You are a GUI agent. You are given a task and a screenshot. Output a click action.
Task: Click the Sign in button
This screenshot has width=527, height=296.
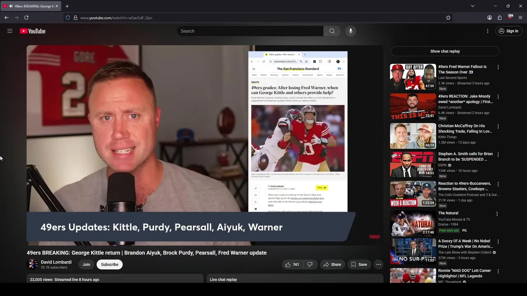pos(508,31)
